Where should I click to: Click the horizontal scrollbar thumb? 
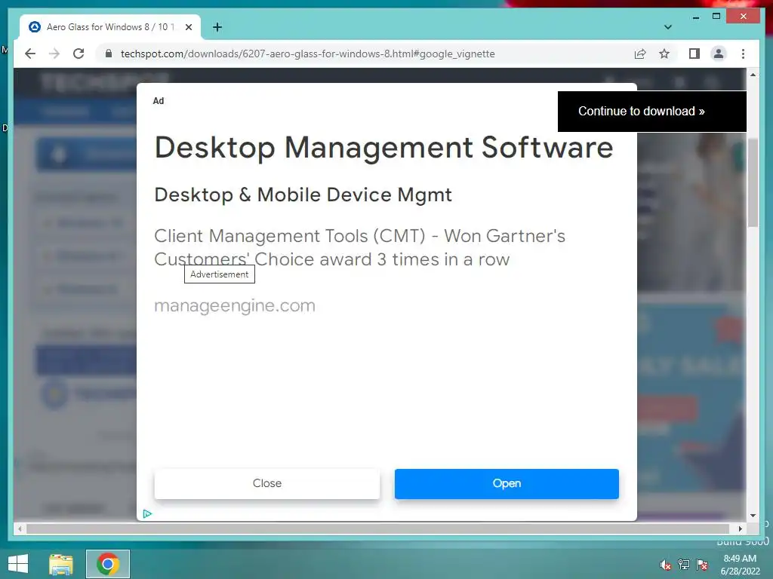pos(377,528)
